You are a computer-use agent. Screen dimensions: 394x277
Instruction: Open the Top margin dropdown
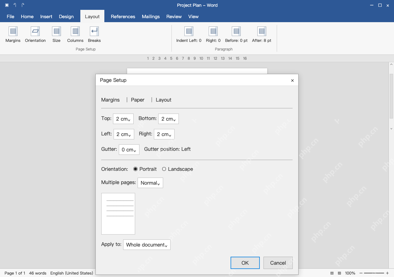click(123, 119)
